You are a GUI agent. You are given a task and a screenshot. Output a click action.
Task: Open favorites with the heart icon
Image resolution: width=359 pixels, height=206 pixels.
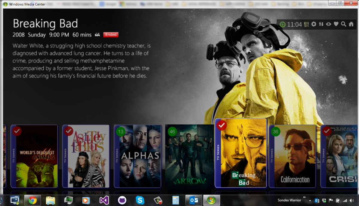pyautogui.click(x=336, y=24)
